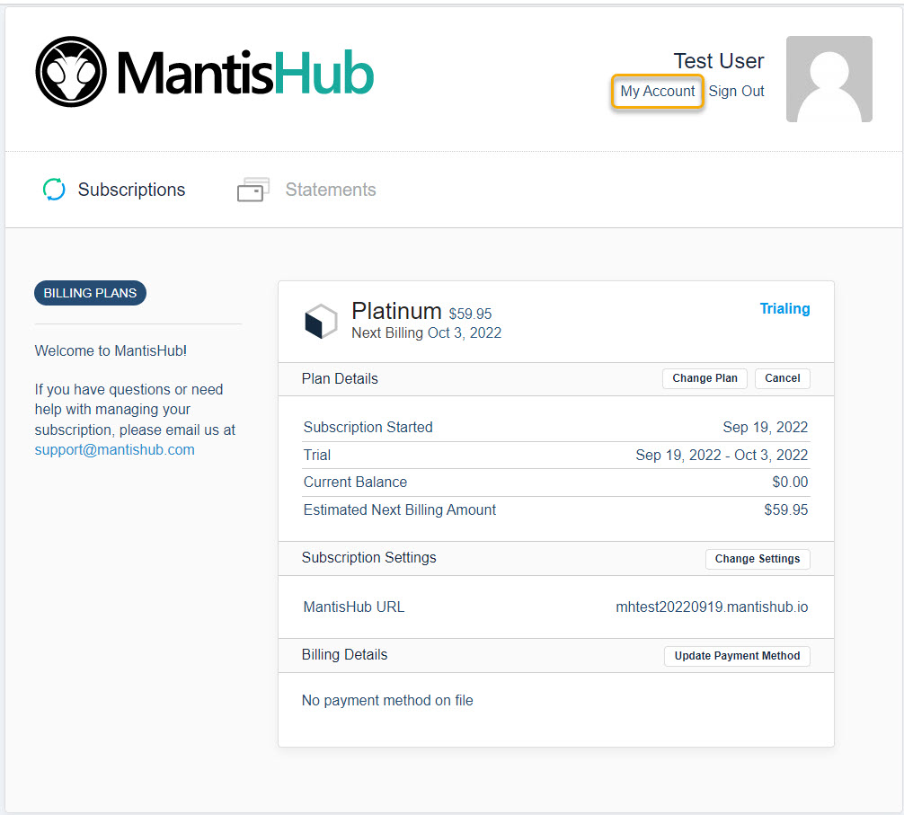904x815 pixels.
Task: Click the Test User name heading
Action: tap(719, 61)
